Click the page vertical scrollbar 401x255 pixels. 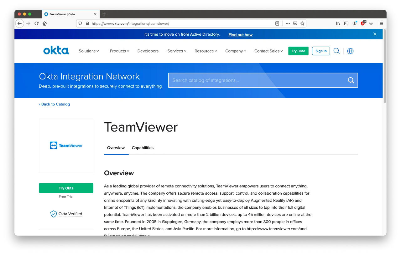(384, 66)
